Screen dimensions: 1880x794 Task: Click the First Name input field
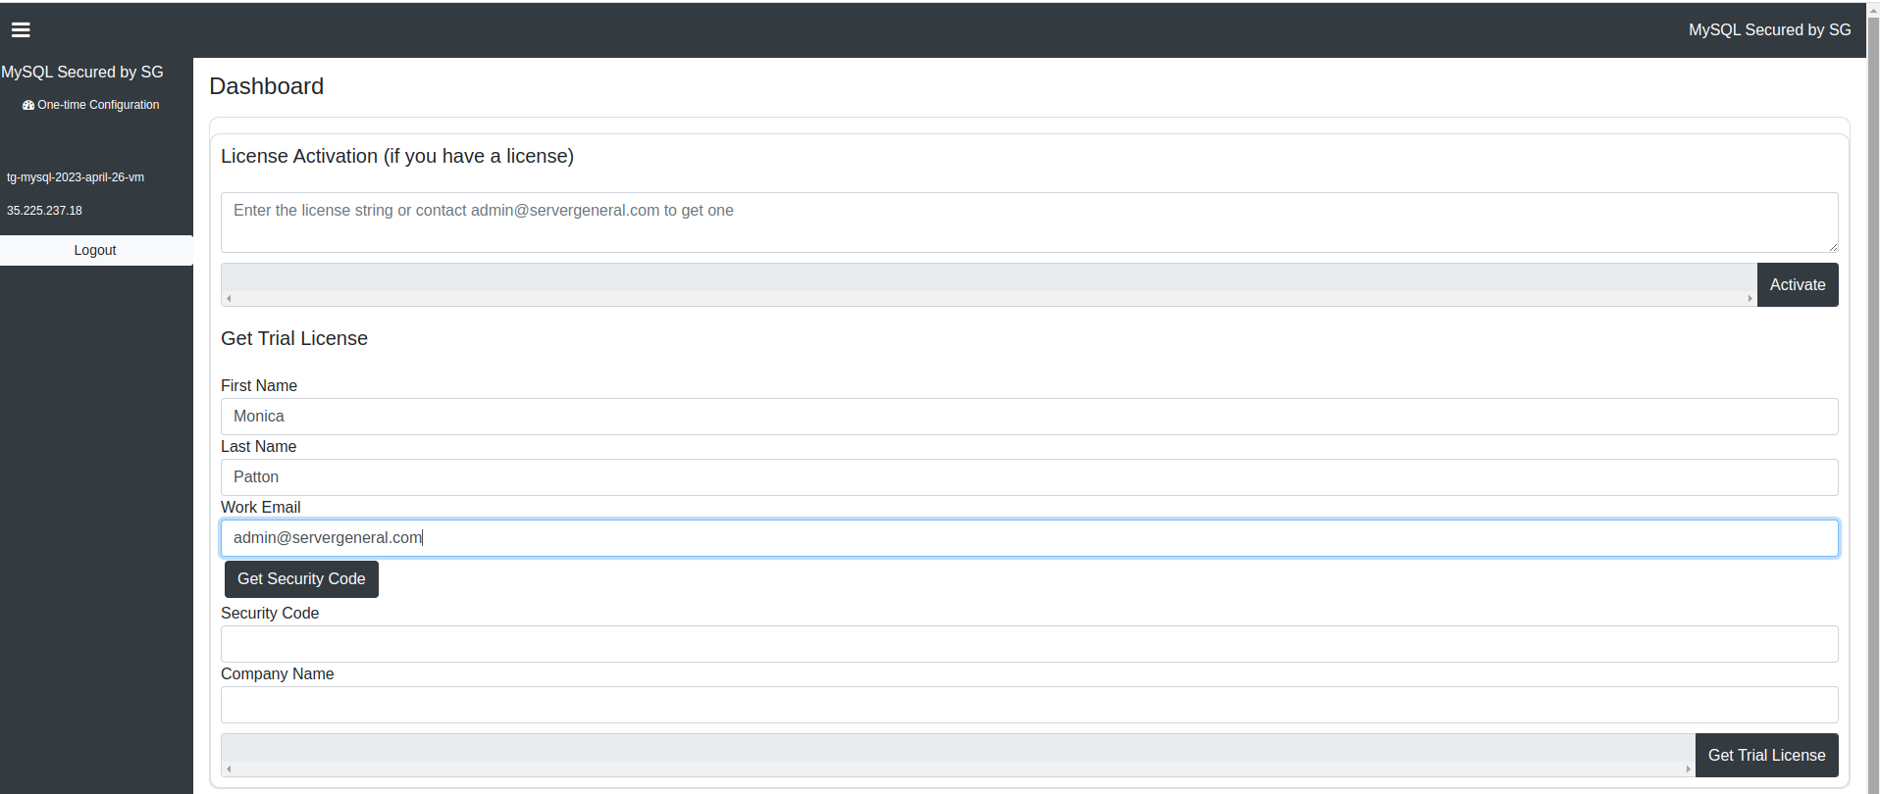1029,417
